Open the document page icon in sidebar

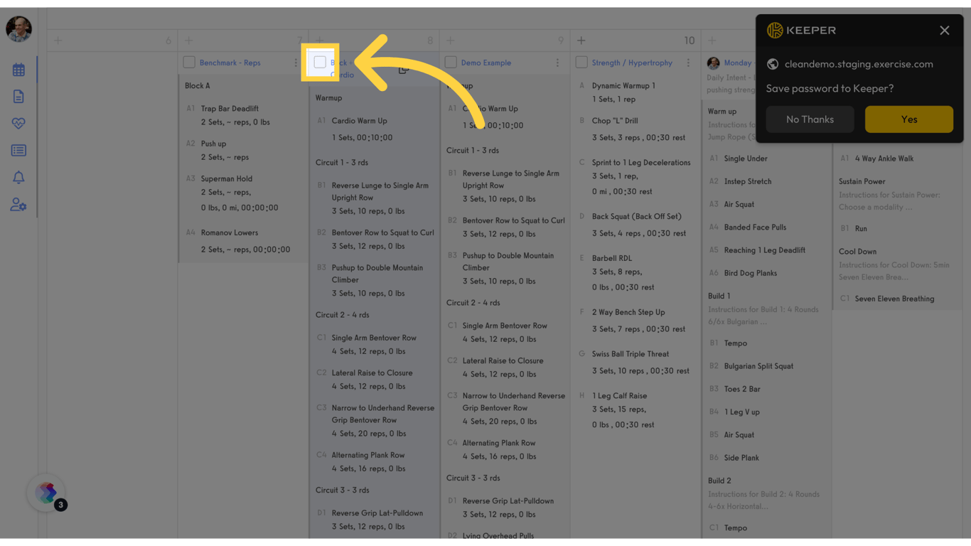click(18, 97)
